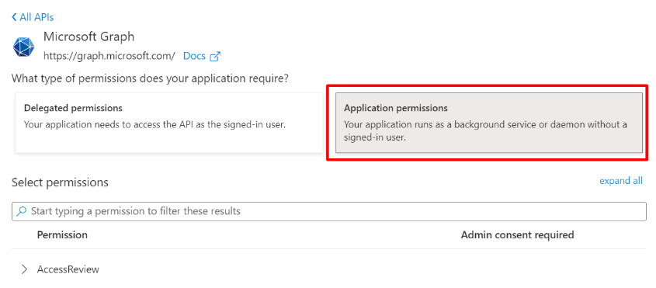Image resolution: width=656 pixels, height=288 pixels.
Task: Expand the AccessReview chevron arrow
Action: click(24, 269)
